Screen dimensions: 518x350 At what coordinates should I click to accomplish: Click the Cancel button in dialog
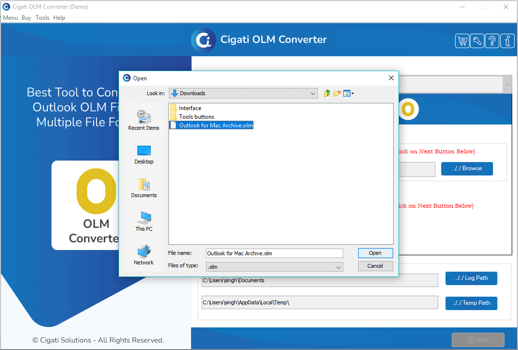point(375,266)
